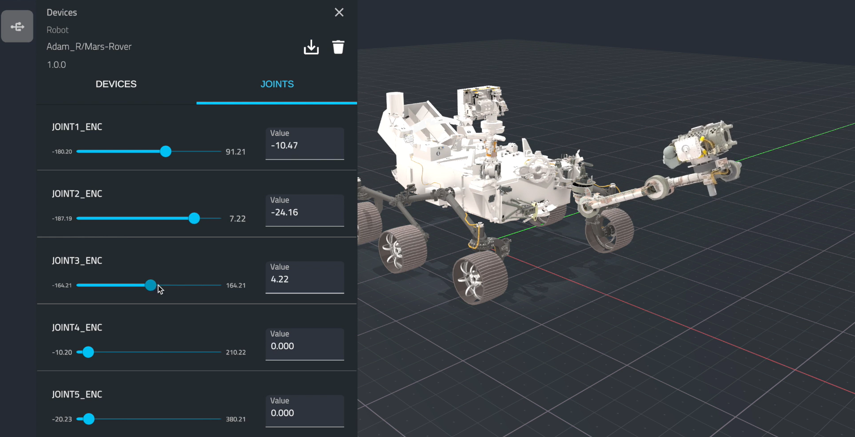Click the rover's front-most wheel
This screenshot has width=855, height=437.
480,277
